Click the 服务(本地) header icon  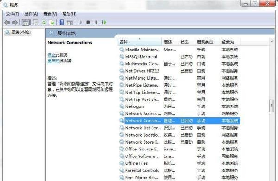coord(51,33)
